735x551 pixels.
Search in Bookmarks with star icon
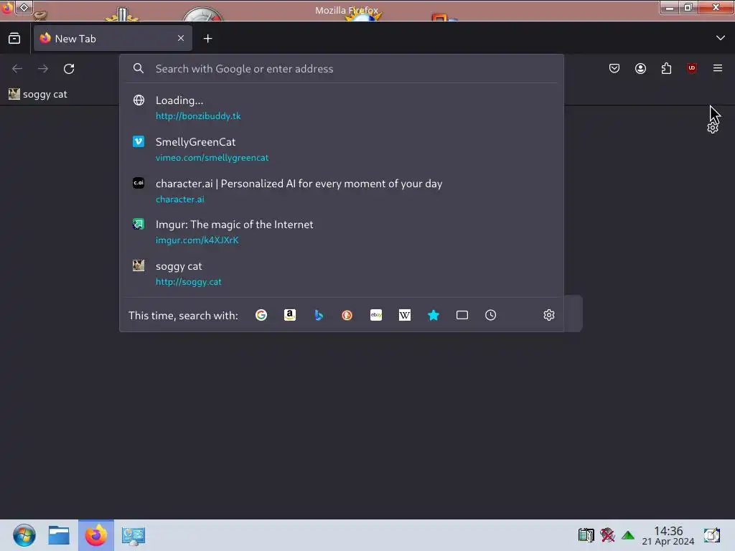434,316
